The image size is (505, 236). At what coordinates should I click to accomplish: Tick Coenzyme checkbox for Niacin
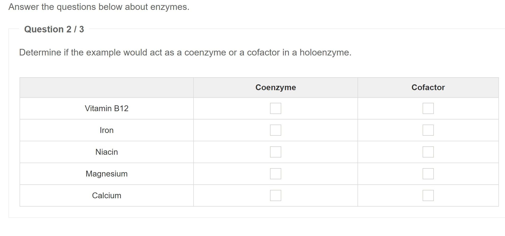pos(275,152)
